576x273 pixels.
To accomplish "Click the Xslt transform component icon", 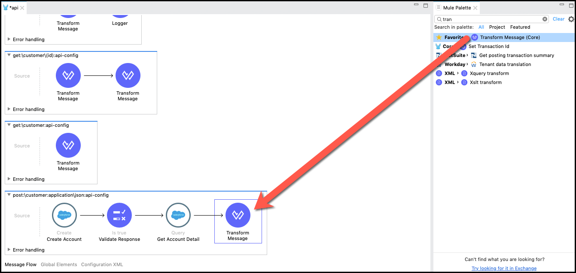I will pyautogui.click(x=464, y=82).
